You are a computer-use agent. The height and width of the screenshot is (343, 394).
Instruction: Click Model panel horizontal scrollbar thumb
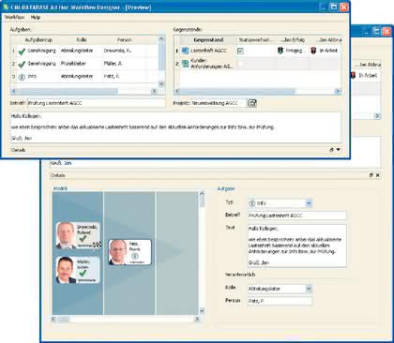64,319
